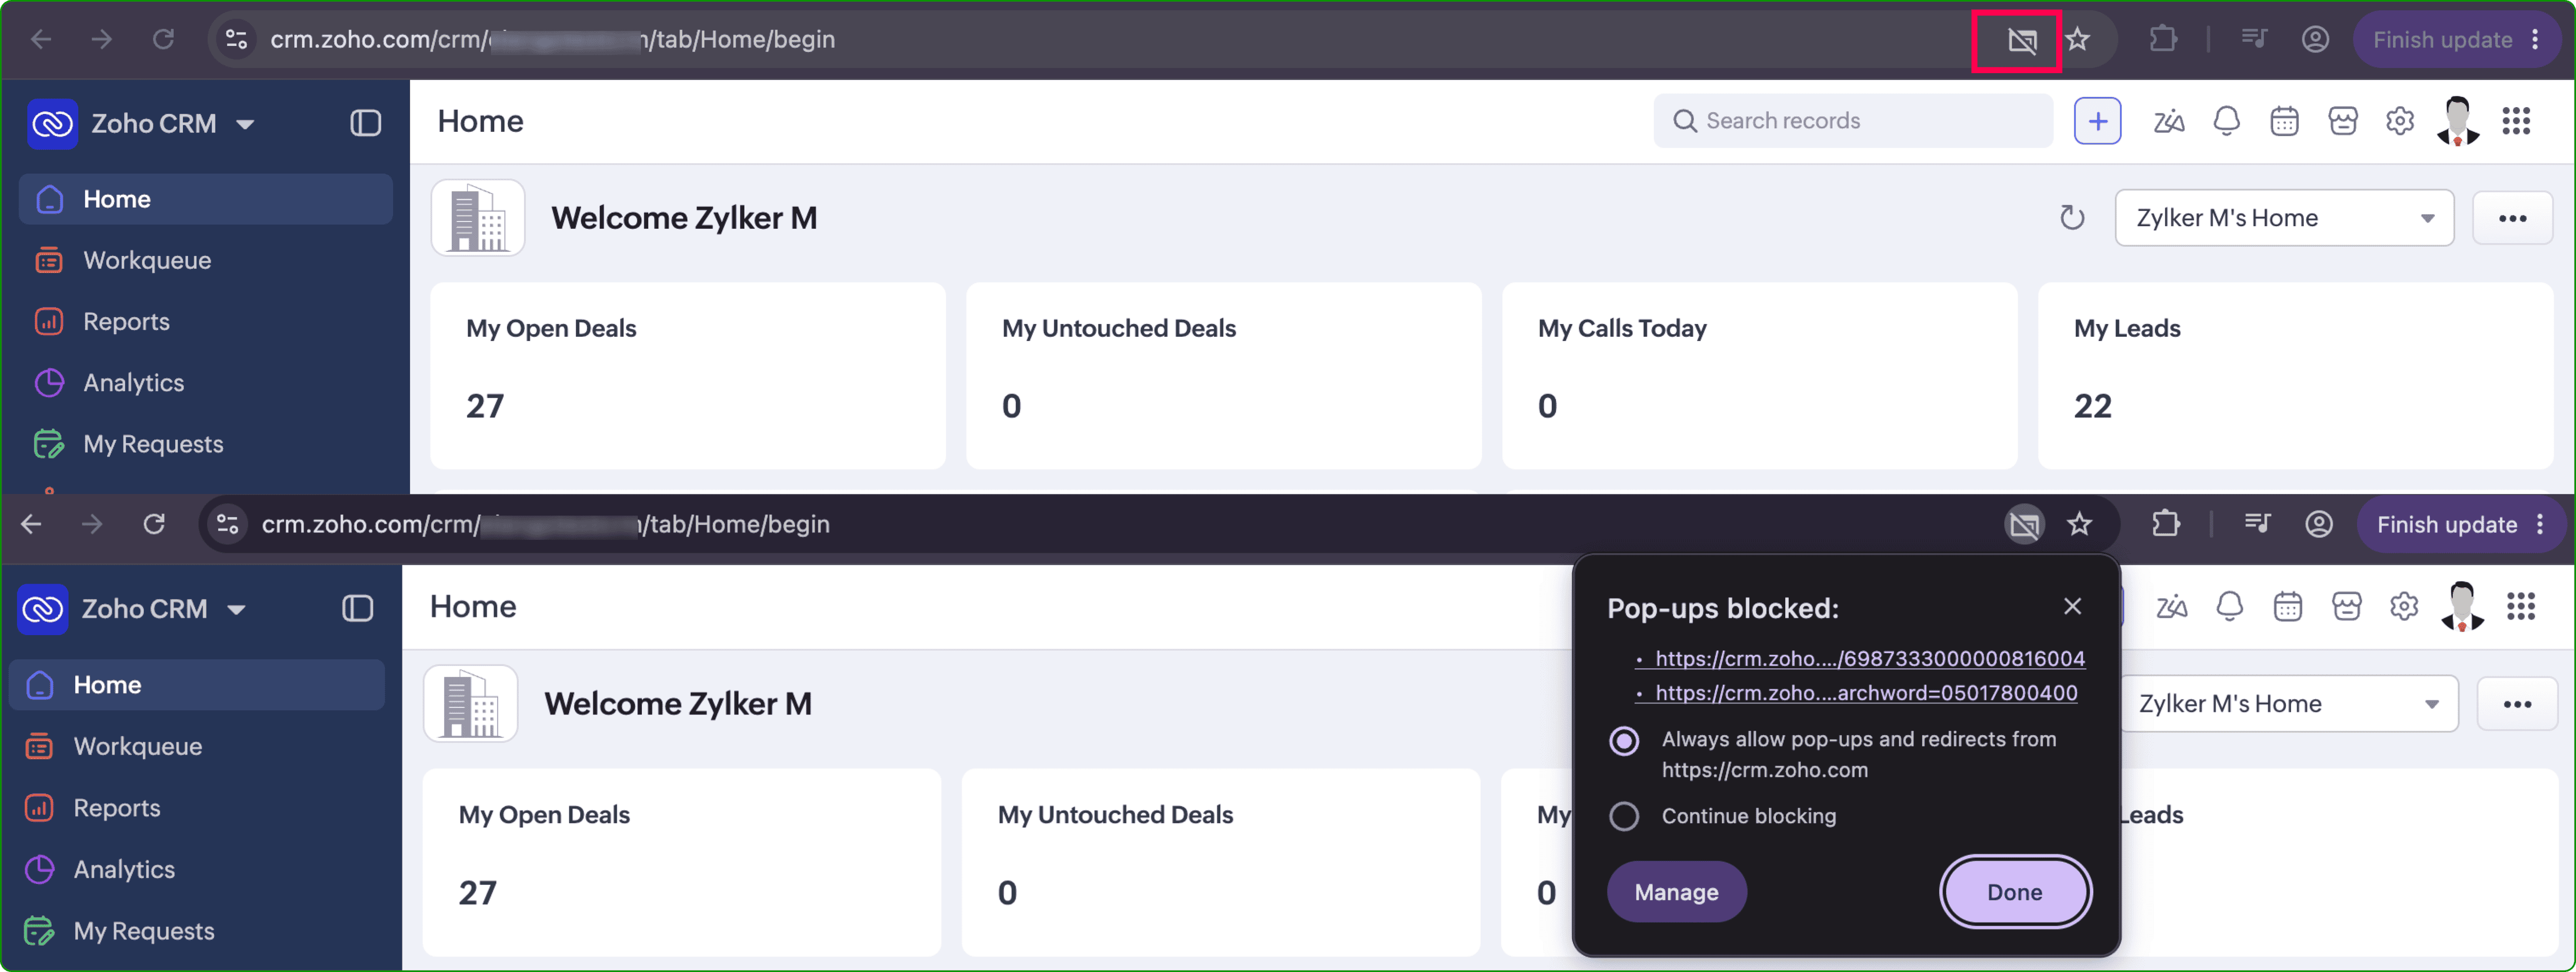Select 'Always allow pop-ups and redirects' radio option
The width and height of the screenshot is (2576, 972).
pos(1624,742)
